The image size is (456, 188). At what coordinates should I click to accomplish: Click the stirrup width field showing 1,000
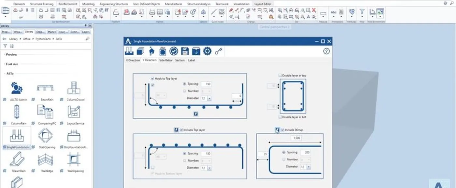tap(296, 138)
